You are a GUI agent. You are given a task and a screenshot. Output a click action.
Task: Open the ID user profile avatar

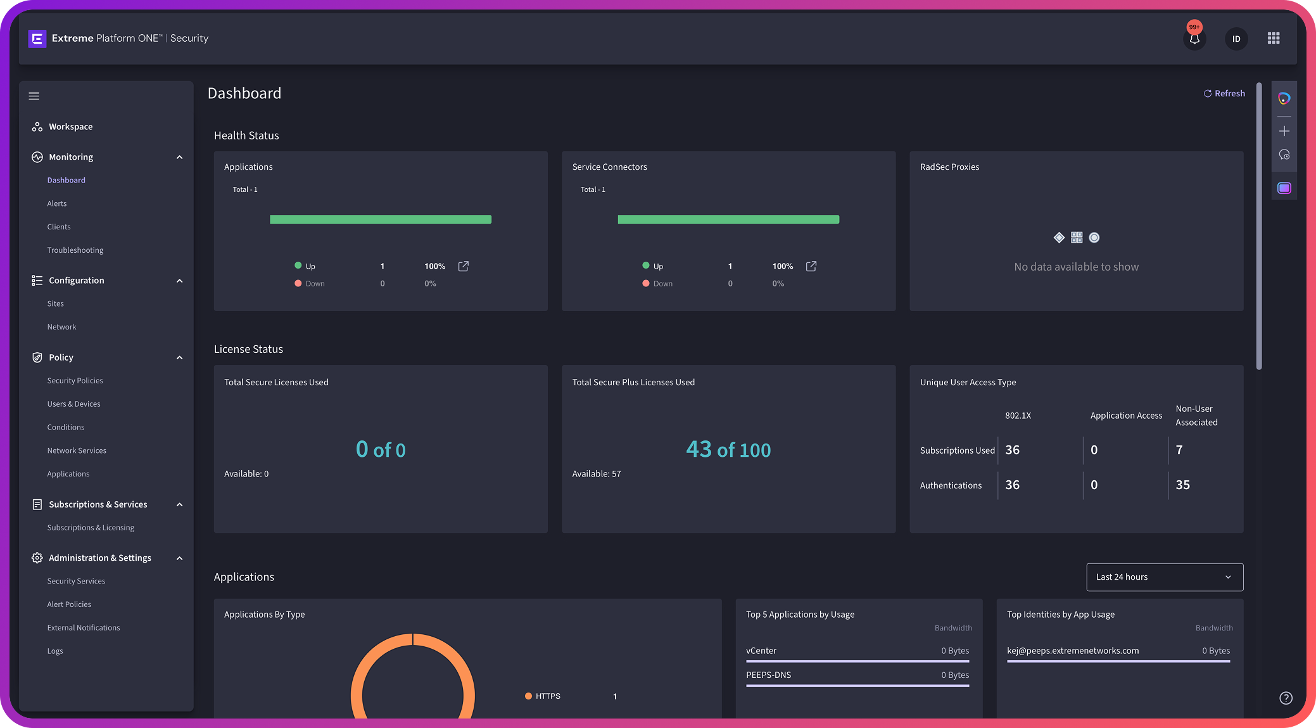pyautogui.click(x=1236, y=39)
